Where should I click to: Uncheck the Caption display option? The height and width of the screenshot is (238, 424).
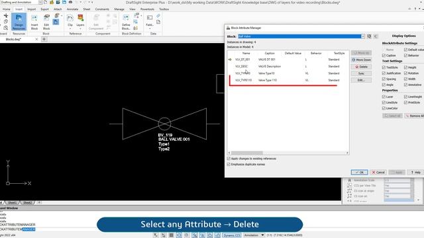pyautogui.click(x=384, y=56)
